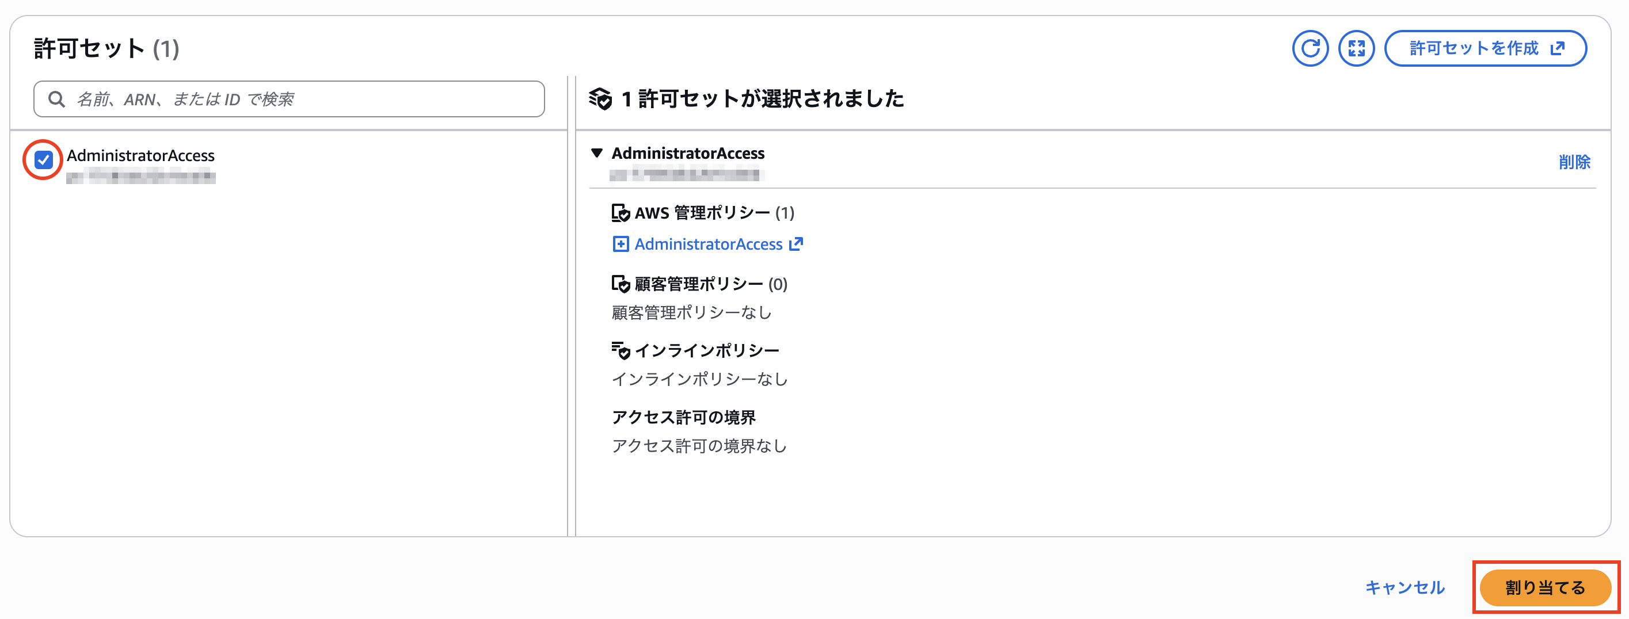Click the 顧客管理ポリシー policy icon
Viewport: 1629px width, 619px height.
pos(620,285)
